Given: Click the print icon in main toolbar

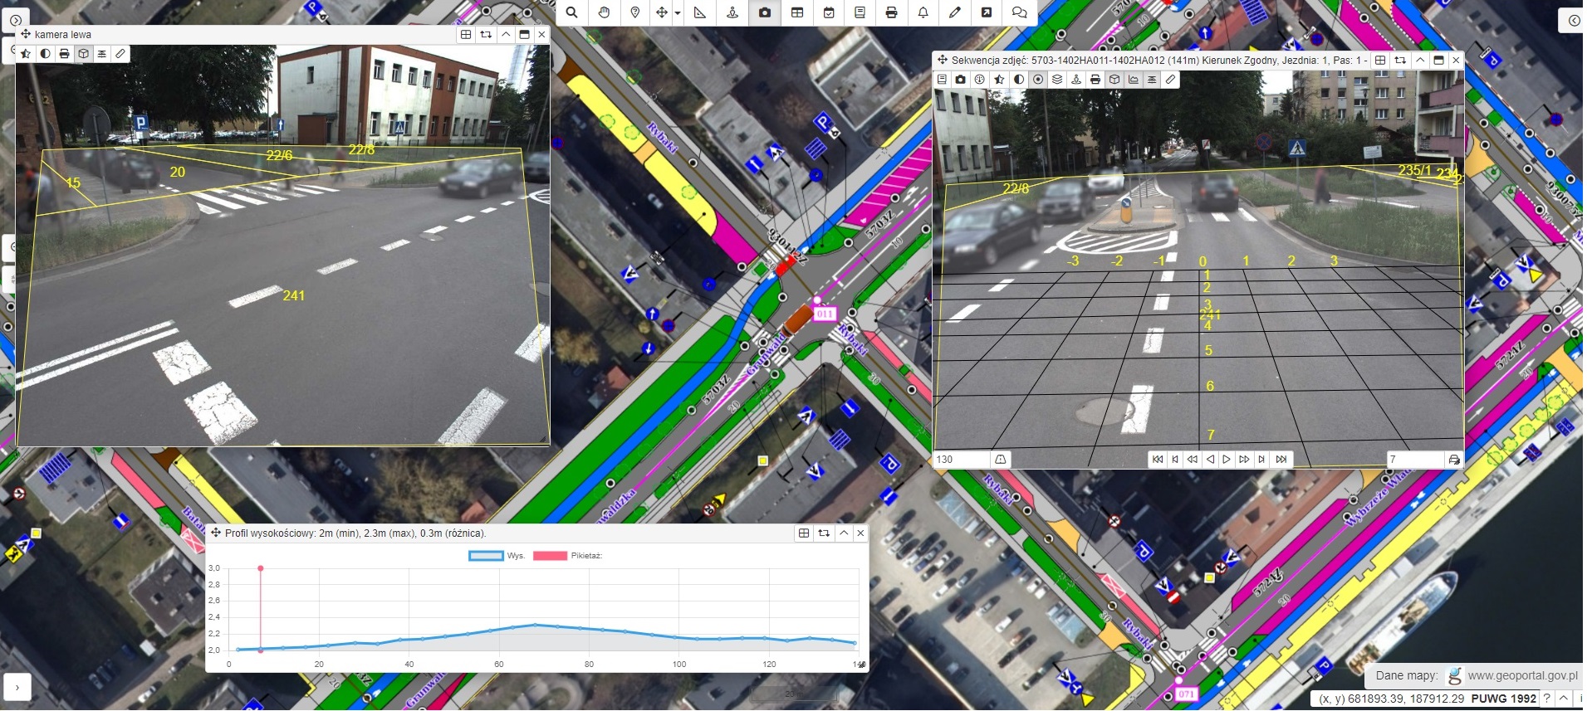Looking at the screenshot, I should [x=891, y=12].
